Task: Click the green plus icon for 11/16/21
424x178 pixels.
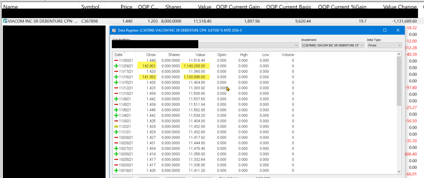Action: coord(116,77)
